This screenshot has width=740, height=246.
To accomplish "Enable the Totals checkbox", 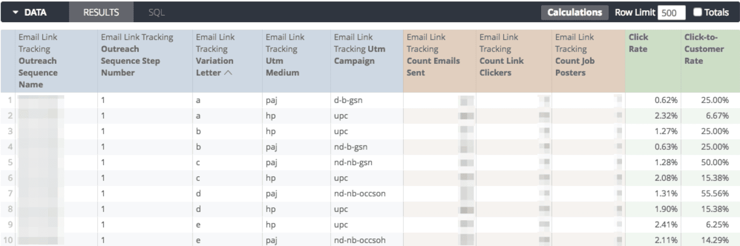I will click(x=697, y=12).
